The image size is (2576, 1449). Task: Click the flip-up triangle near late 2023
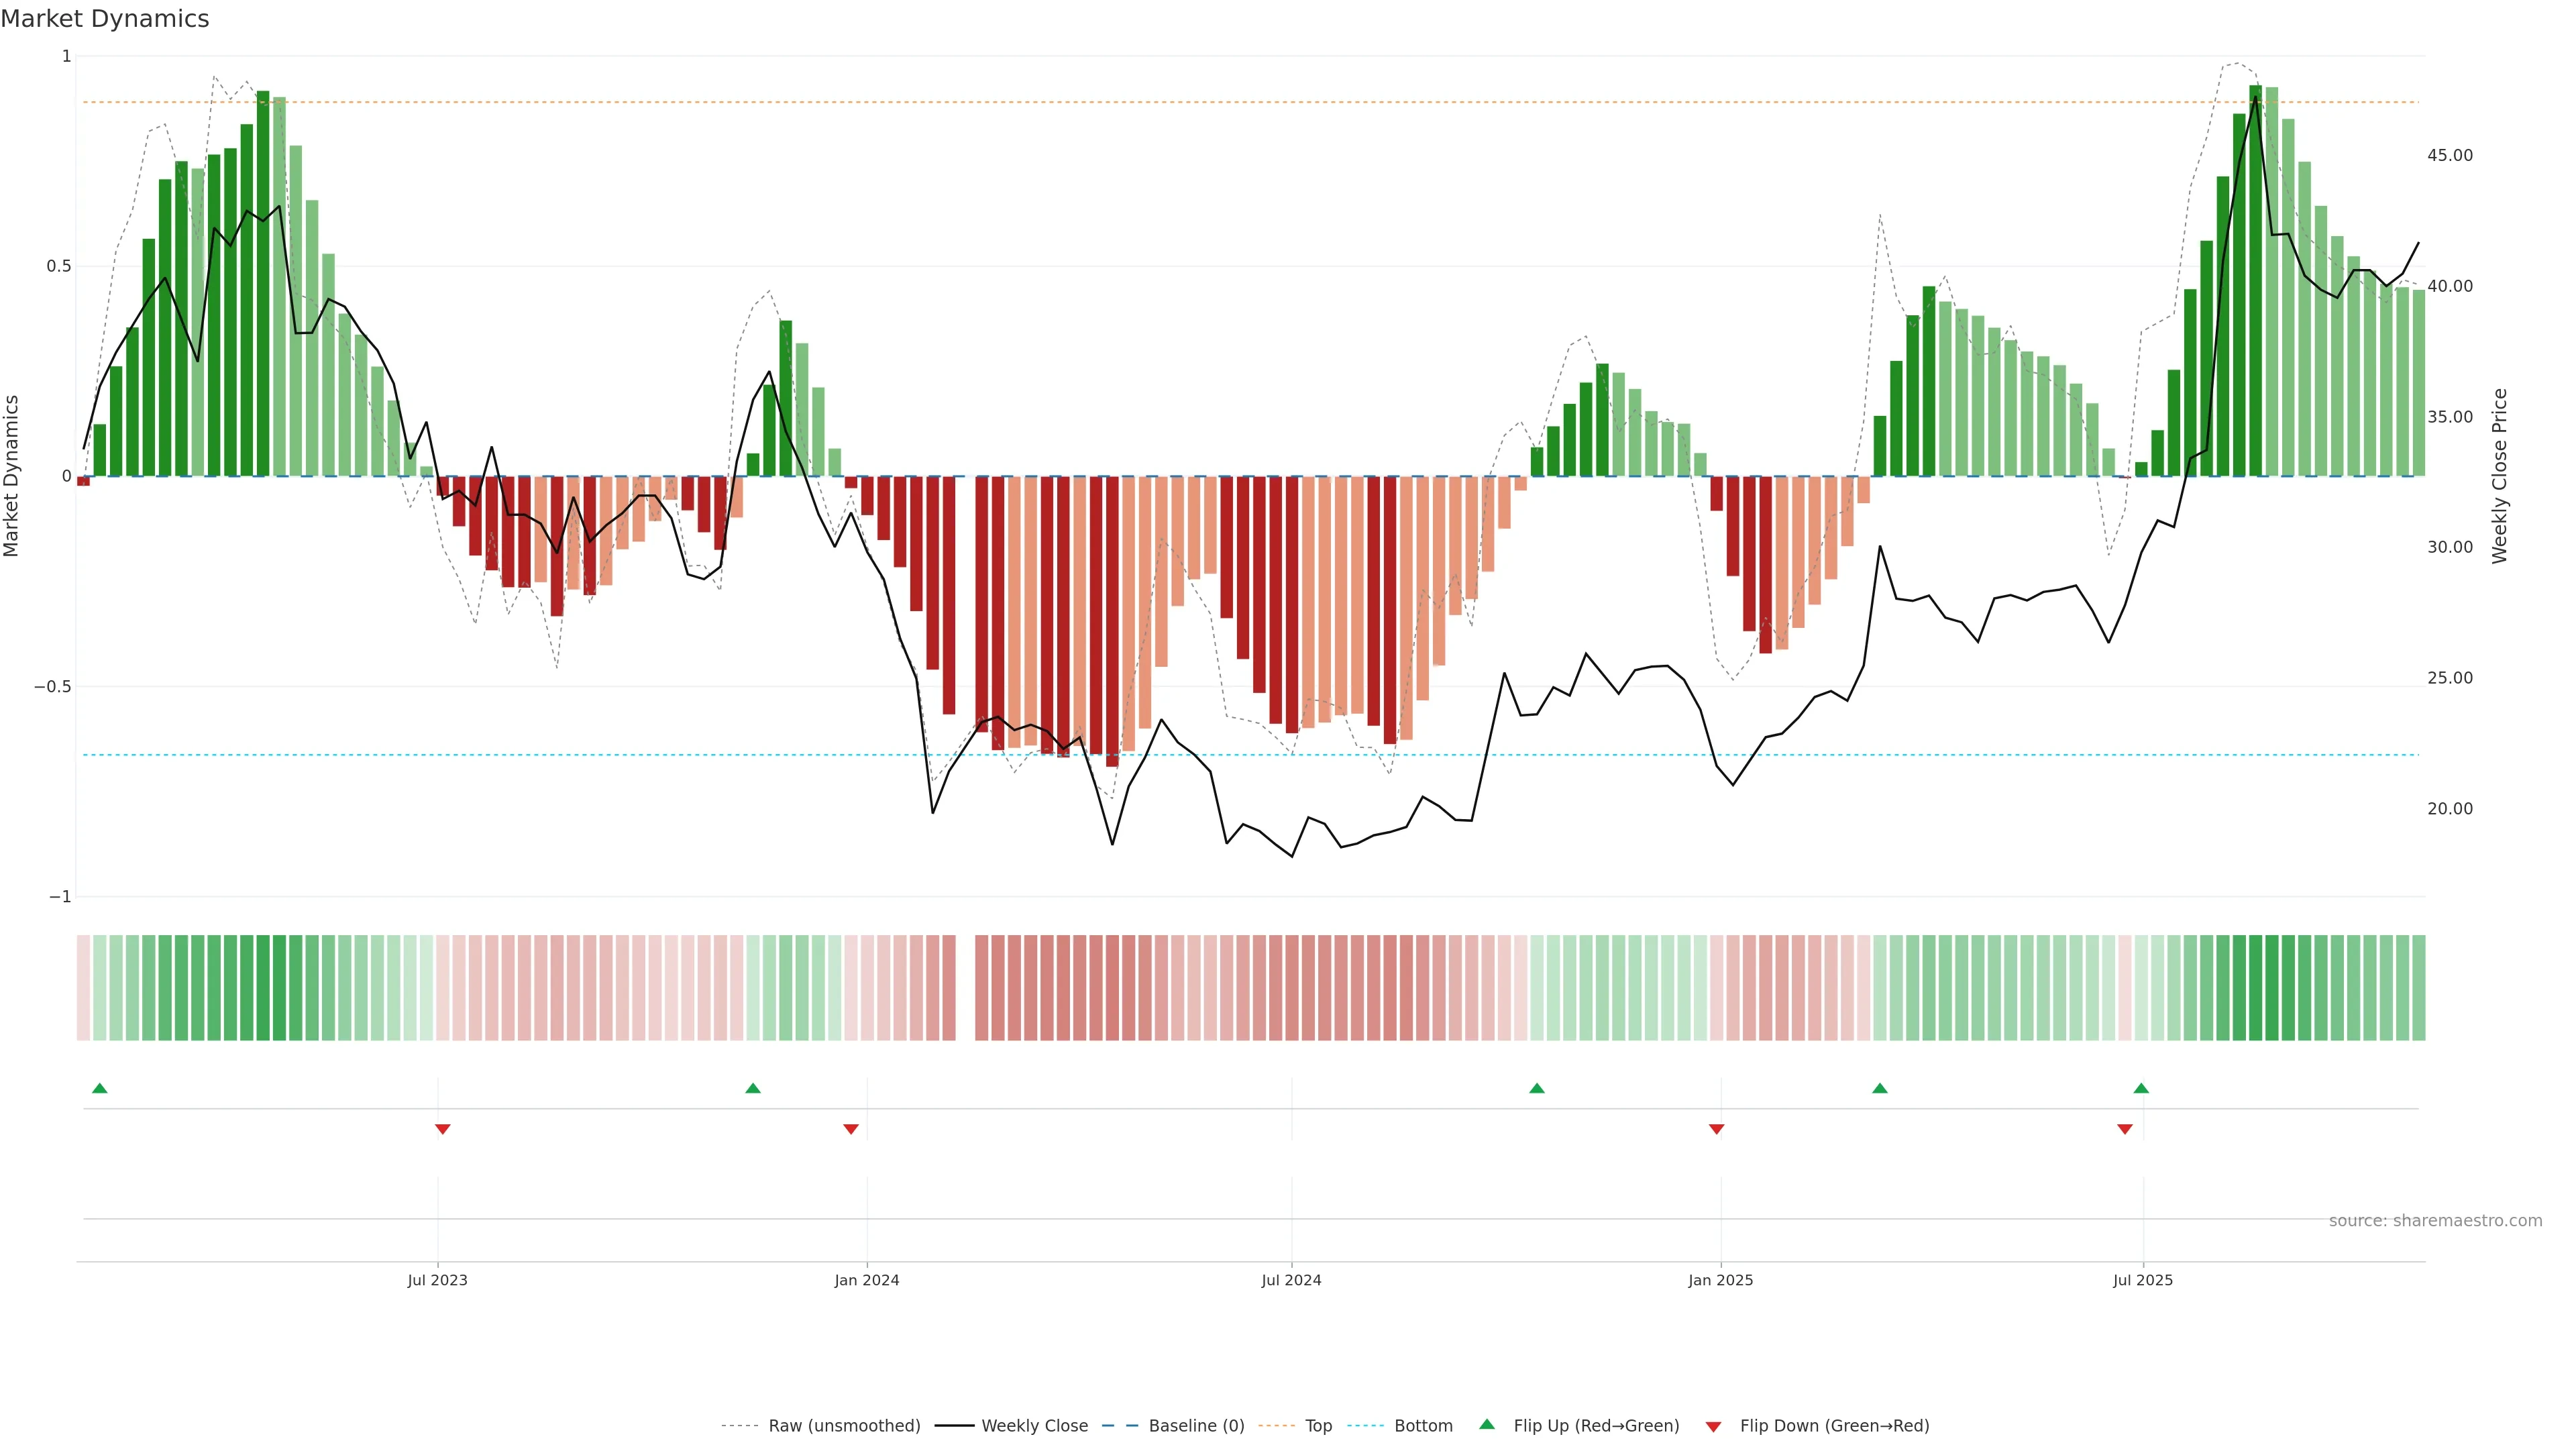point(753,1088)
